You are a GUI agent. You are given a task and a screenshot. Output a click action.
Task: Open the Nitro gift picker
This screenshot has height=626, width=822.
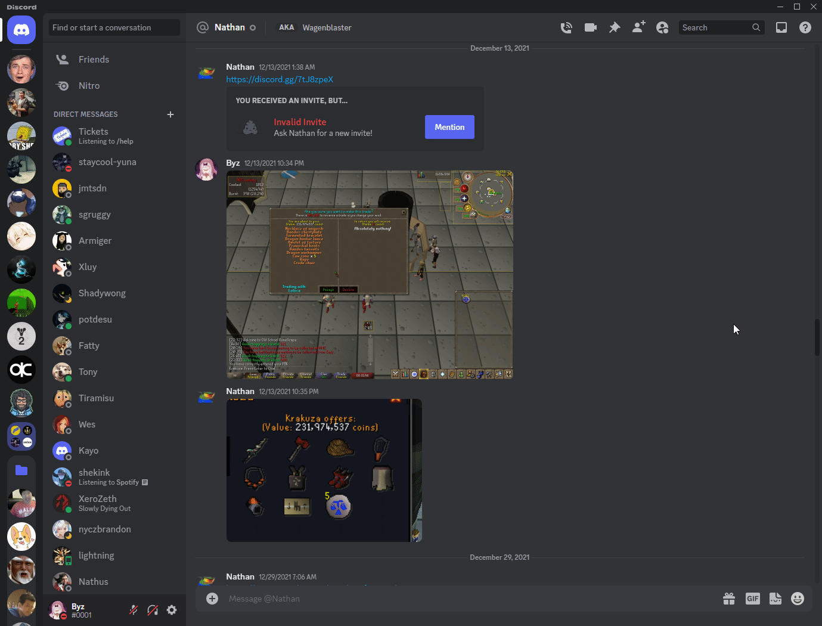(729, 599)
